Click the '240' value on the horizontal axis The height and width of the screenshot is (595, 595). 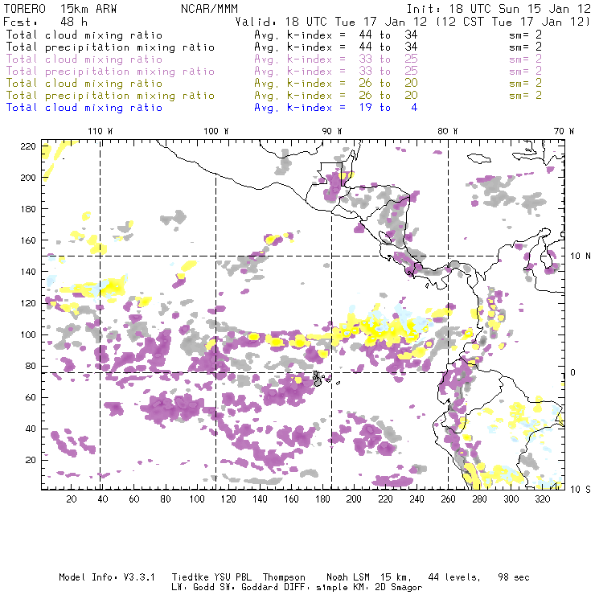(x=416, y=499)
